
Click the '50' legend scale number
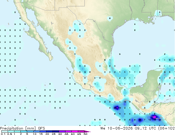click(x=85, y=134)
